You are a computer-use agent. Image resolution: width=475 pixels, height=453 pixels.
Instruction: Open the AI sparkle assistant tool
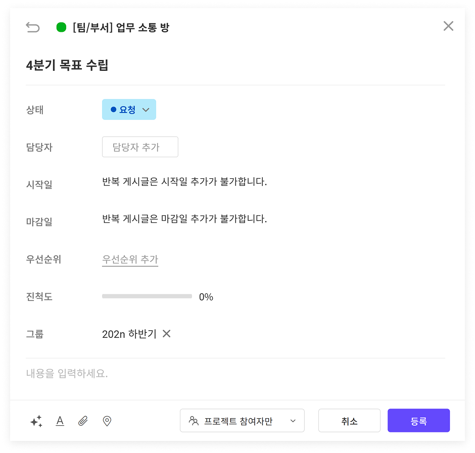[x=36, y=421]
